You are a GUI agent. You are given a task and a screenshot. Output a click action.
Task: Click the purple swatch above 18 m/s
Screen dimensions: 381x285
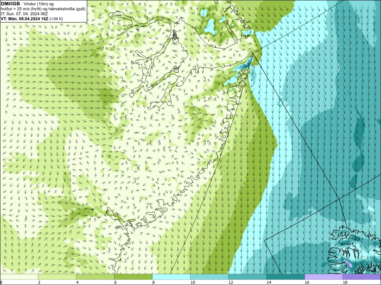362,277
